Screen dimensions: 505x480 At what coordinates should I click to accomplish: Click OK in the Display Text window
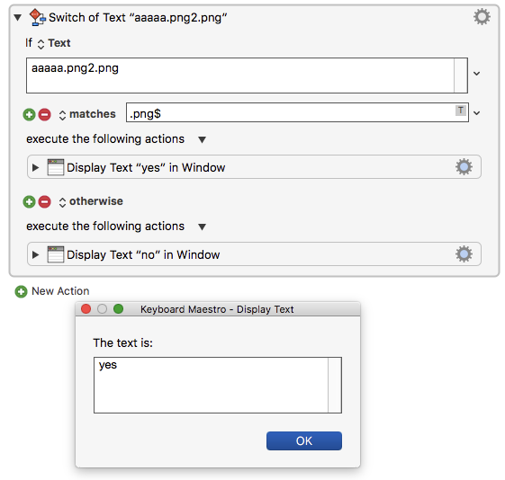point(304,440)
